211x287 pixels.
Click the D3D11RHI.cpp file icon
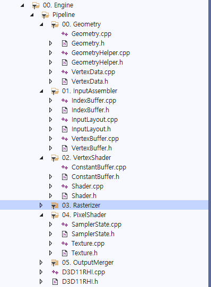pyautogui.click(x=55, y=272)
